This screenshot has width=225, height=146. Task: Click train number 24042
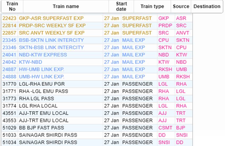pyautogui.click(x=9, y=62)
